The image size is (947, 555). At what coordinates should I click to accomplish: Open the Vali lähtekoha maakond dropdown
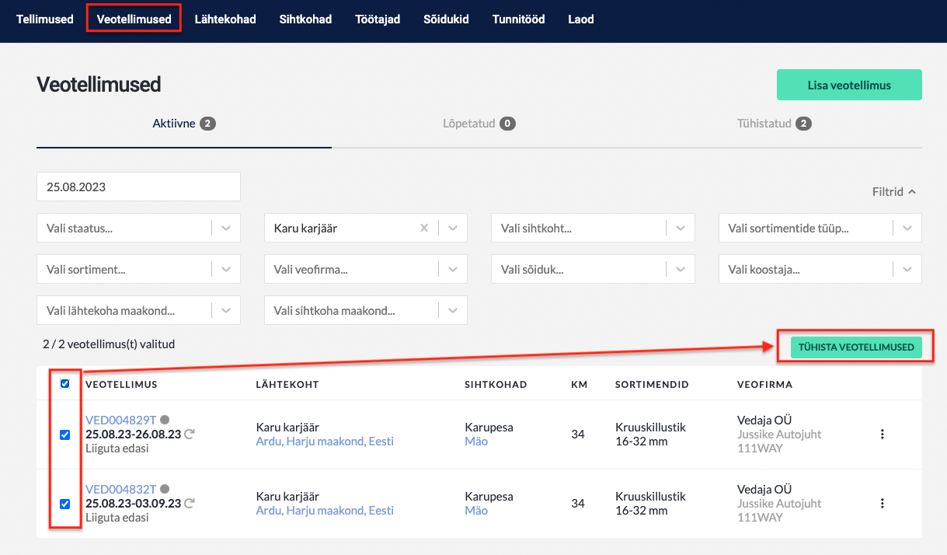click(138, 310)
